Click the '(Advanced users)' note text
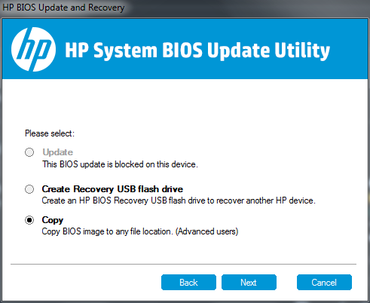Image resolution: width=370 pixels, height=303 pixels. 206,231
